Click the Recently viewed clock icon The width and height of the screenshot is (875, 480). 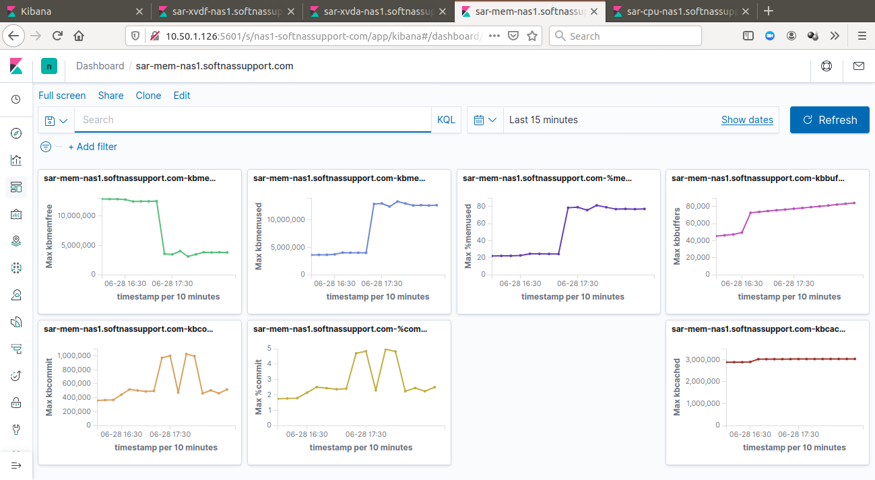[16, 100]
